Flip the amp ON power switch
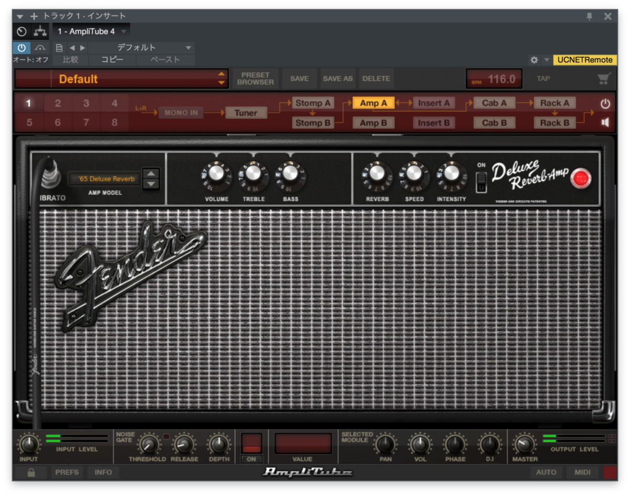Screen dimensions: 630x496 point(481,182)
